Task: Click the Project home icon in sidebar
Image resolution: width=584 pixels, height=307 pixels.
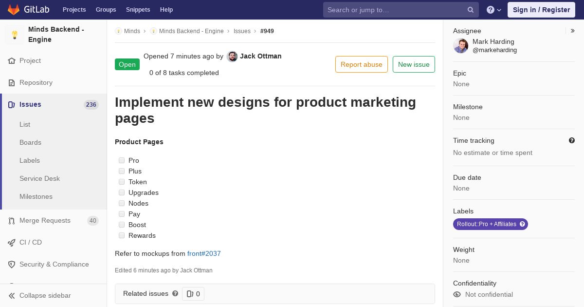Action: tap(12, 61)
